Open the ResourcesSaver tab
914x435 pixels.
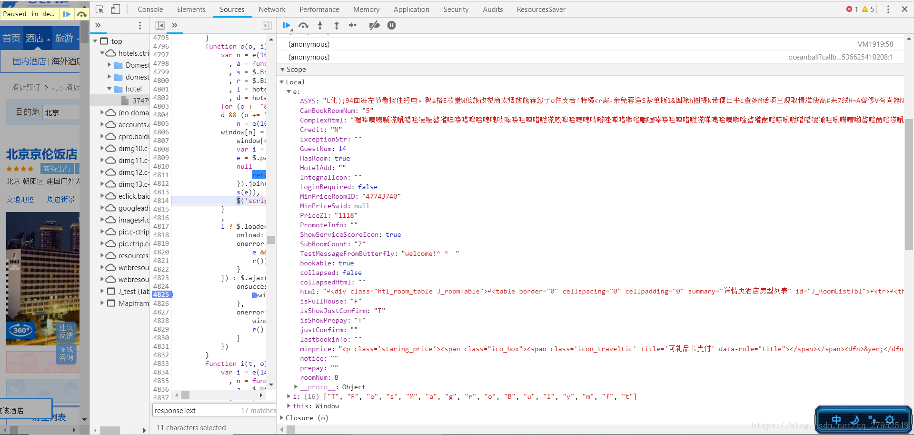point(541,9)
